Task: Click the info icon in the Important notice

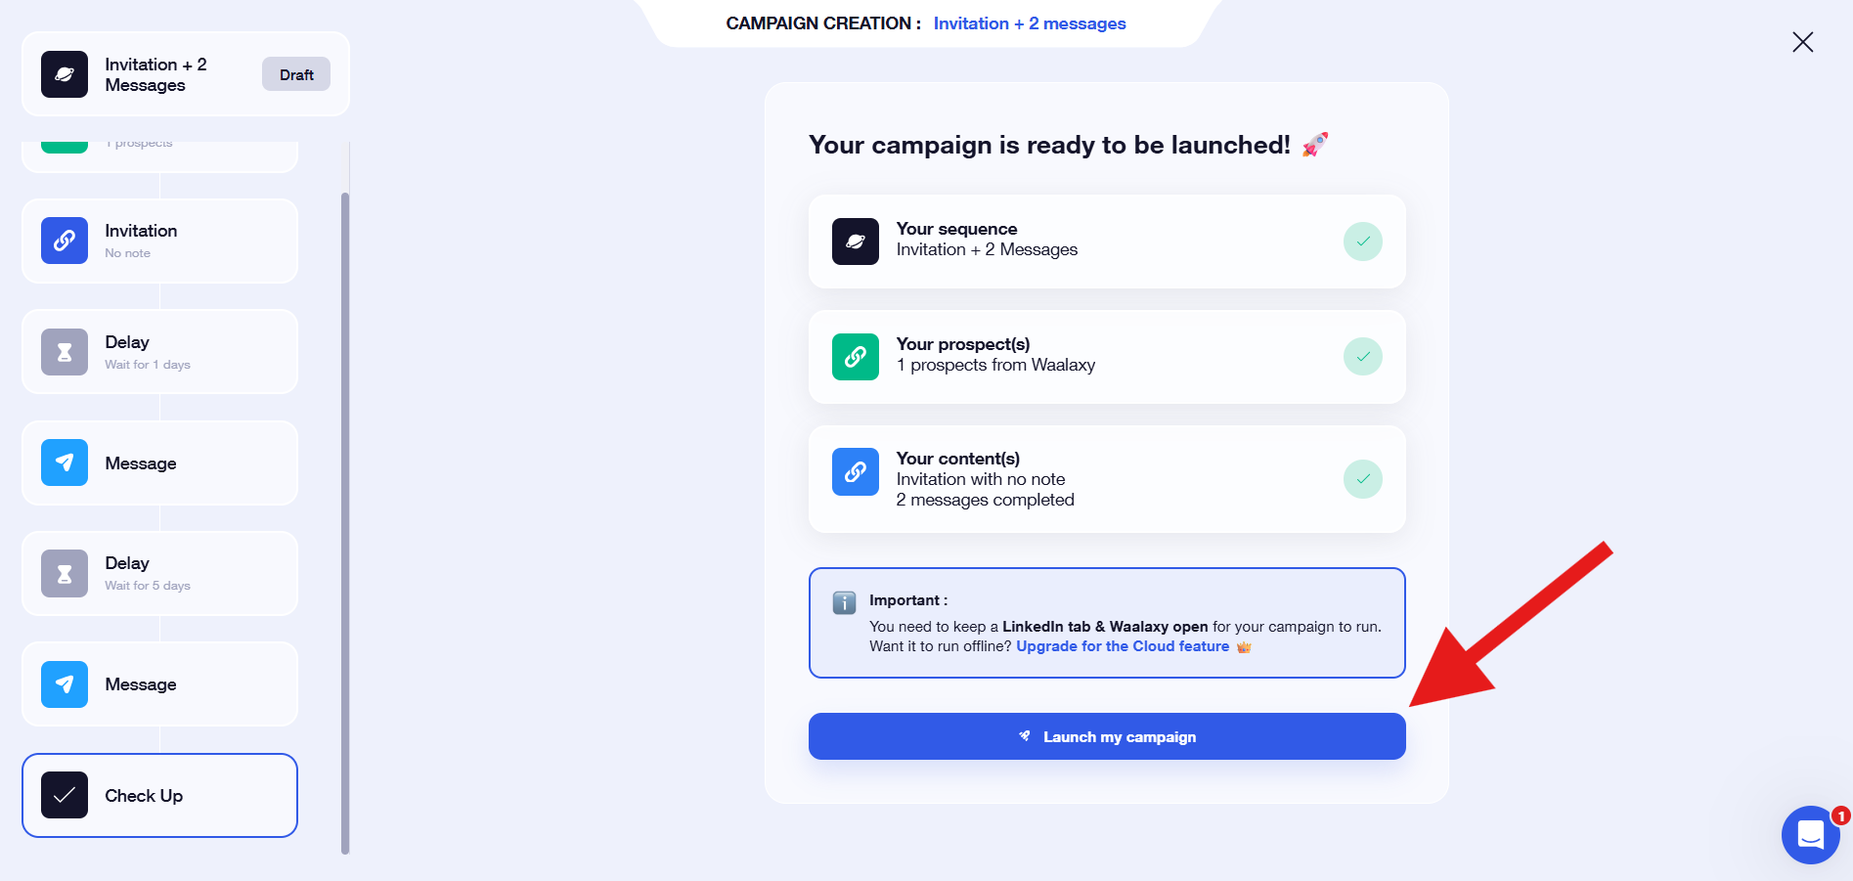Action: pos(844,602)
